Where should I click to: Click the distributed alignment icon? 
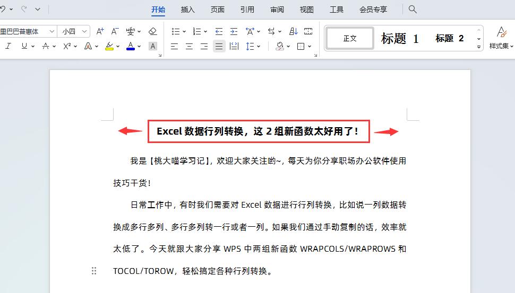pos(234,46)
